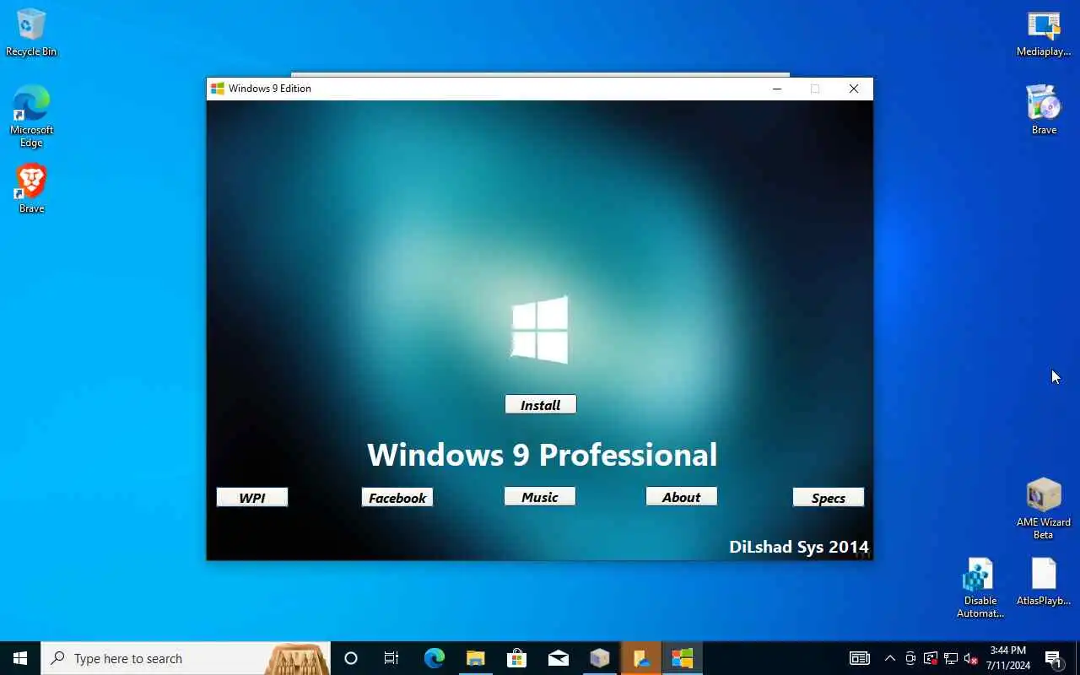This screenshot has height=675, width=1080.
Task: Click the muted volume tray icon
Action: pyautogui.click(x=970, y=658)
